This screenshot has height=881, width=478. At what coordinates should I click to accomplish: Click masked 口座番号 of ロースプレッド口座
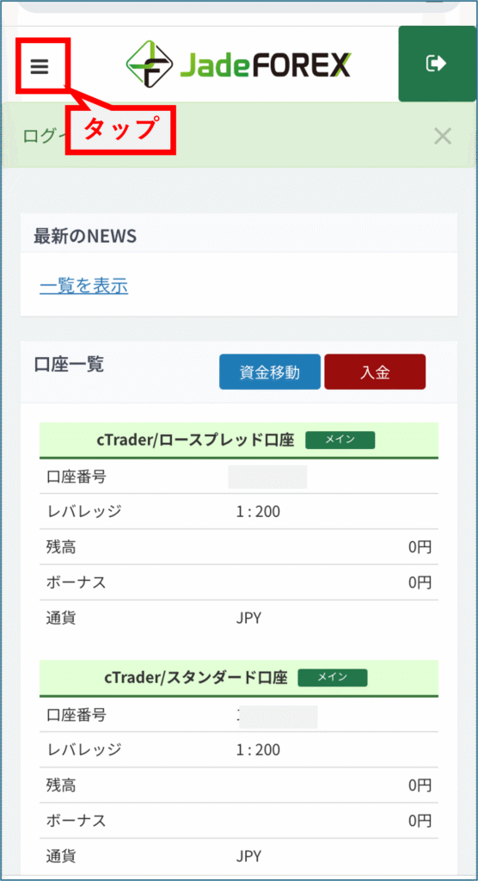point(267,477)
